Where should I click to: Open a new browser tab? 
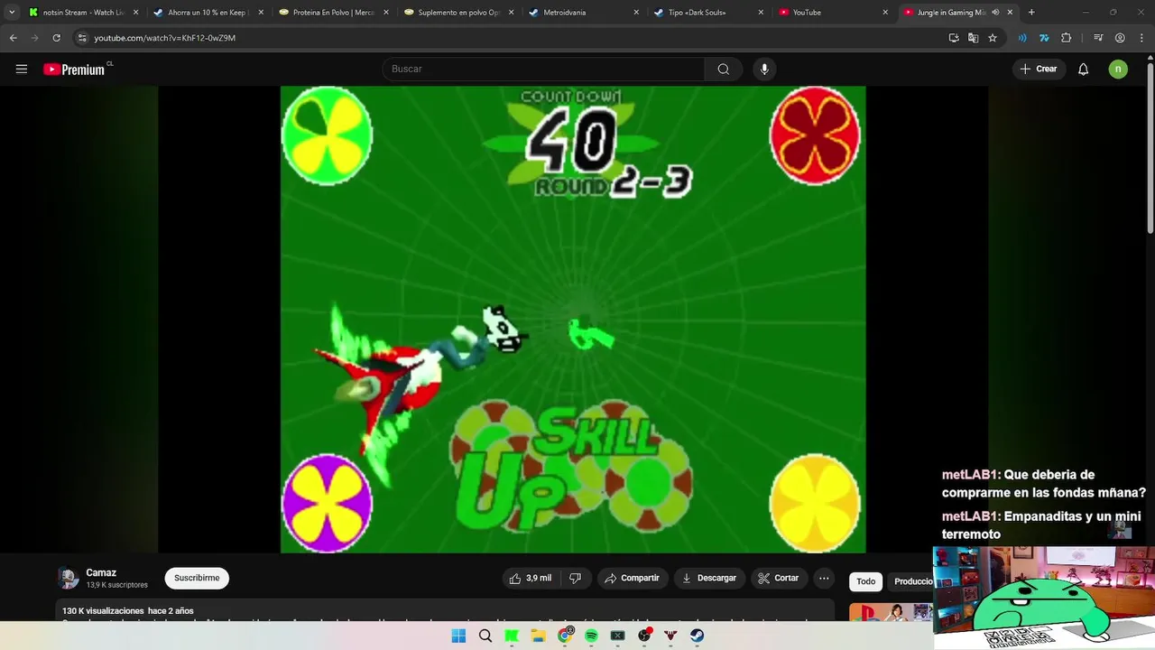tap(1031, 13)
